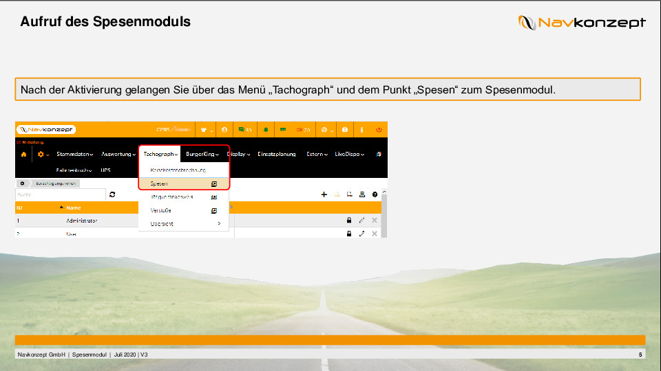Open the green chat messages counter
Image resolution: width=661 pixels, height=371 pixels.
[245, 130]
